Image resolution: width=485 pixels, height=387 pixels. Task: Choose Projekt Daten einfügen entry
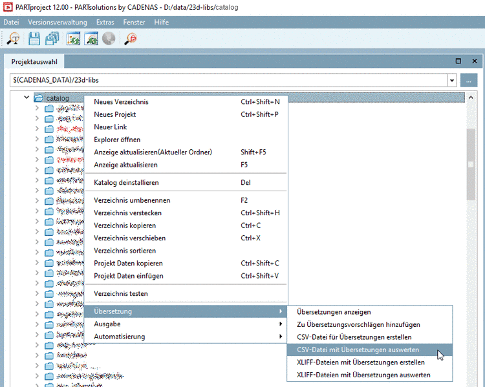[186, 276]
